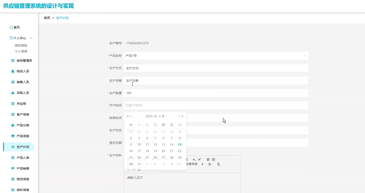Viewport: 365px width, 193px height.
Task: Click the 生产计划 list icon
Action: pyautogui.click(x=13, y=147)
